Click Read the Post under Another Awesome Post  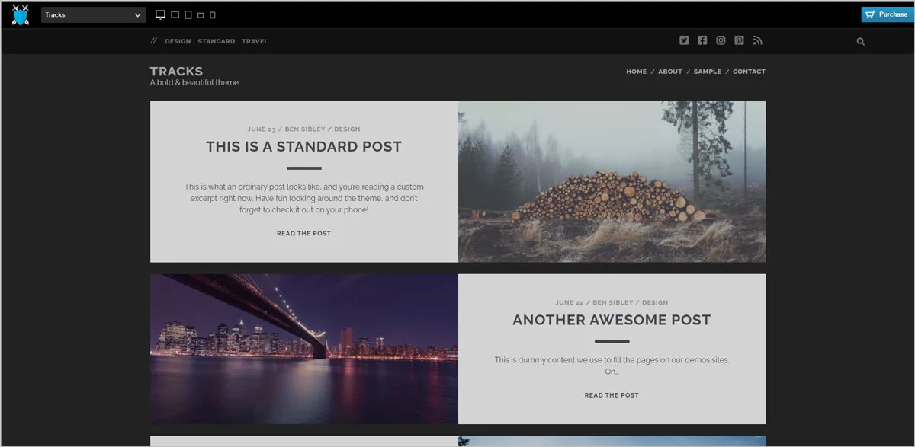tap(612, 395)
